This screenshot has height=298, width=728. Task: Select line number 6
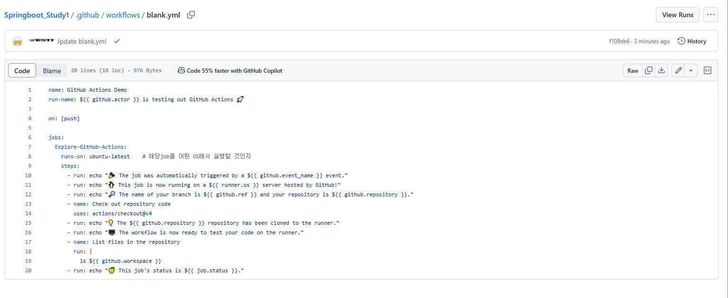[29, 137]
